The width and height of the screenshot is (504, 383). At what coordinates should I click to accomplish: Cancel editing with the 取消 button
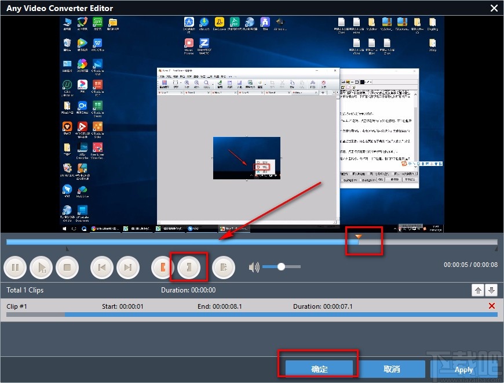(391, 368)
